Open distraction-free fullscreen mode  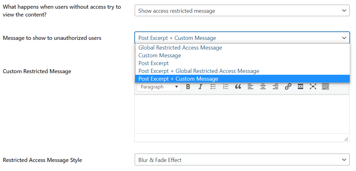pyautogui.click(x=313, y=87)
